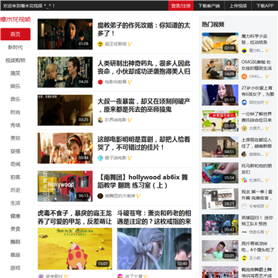Click the 登录/注册 button
Screen dimensions: 278x278
click(181, 5)
